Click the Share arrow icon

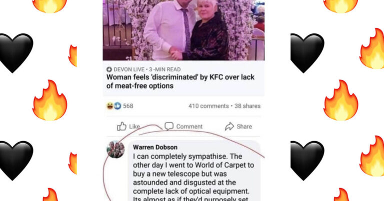229,126
